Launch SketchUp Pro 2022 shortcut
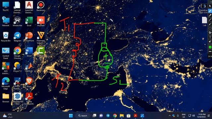The height and width of the screenshot is (119, 212). click(17, 99)
